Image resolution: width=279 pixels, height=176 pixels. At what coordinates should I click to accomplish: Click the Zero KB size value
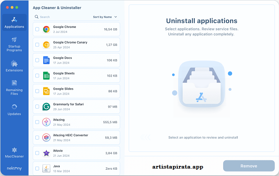(111, 169)
